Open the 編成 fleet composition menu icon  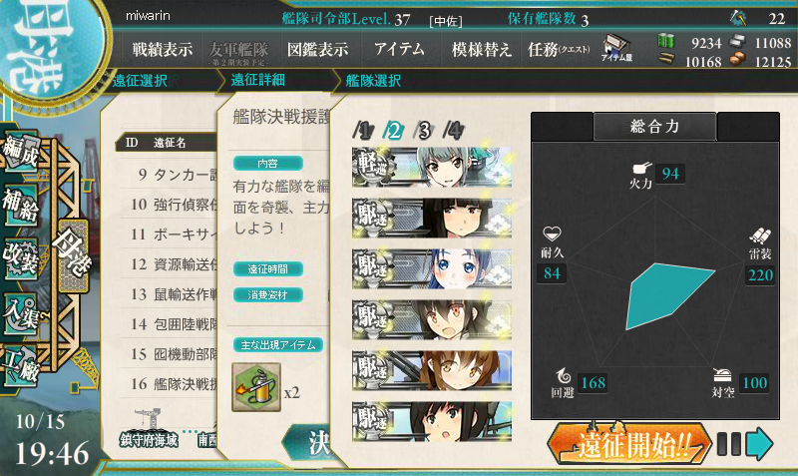click(x=21, y=153)
